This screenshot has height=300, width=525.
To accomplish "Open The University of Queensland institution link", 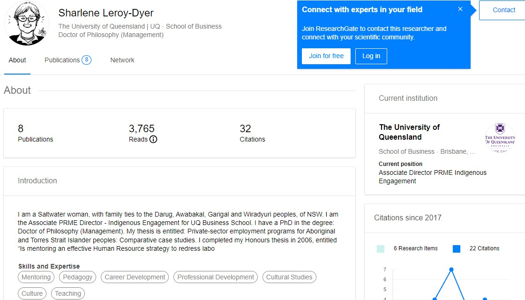I will click(x=409, y=132).
